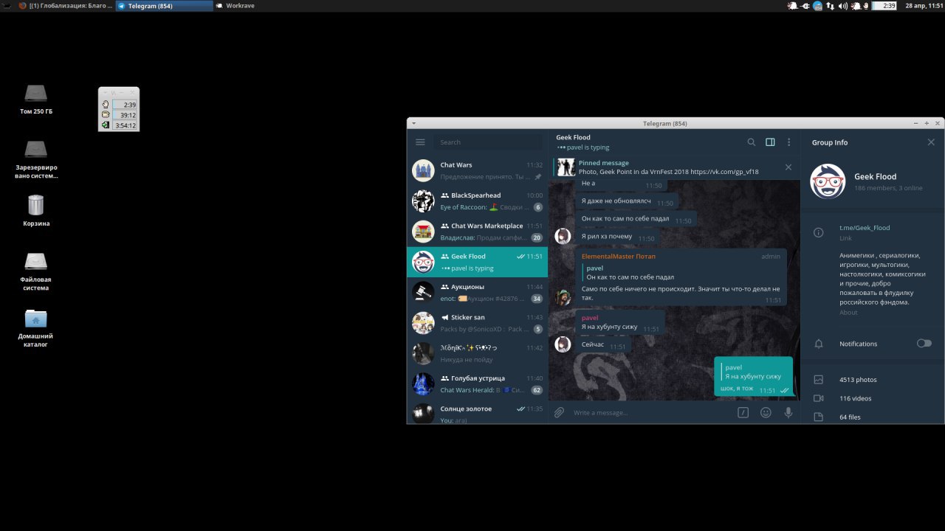This screenshot has width=945, height=531.
Task: Search messages in Geek Flood chat
Action: (x=752, y=142)
